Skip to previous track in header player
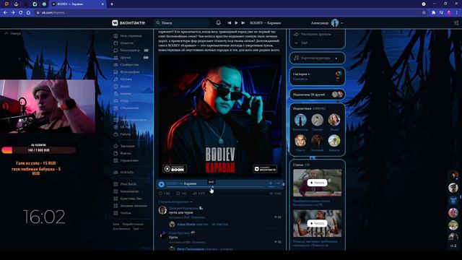This screenshot has height=260, width=462. [x=230, y=22]
